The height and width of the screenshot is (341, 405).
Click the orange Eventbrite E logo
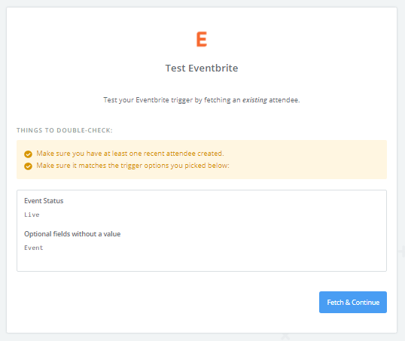(202, 39)
